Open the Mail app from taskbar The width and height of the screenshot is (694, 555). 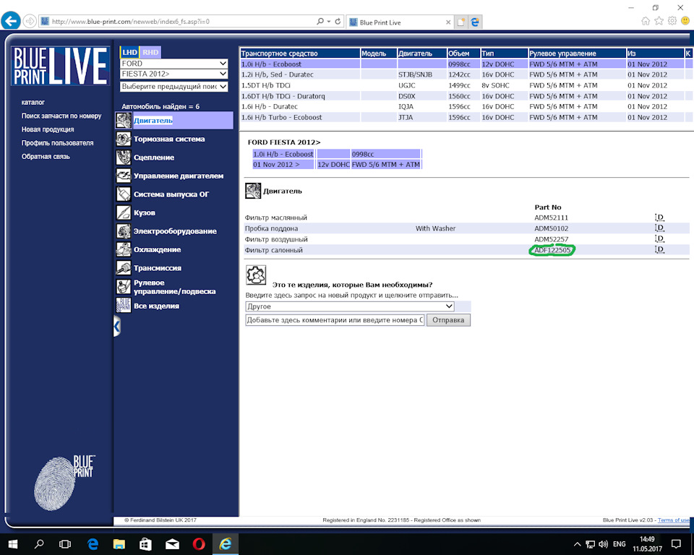172,544
